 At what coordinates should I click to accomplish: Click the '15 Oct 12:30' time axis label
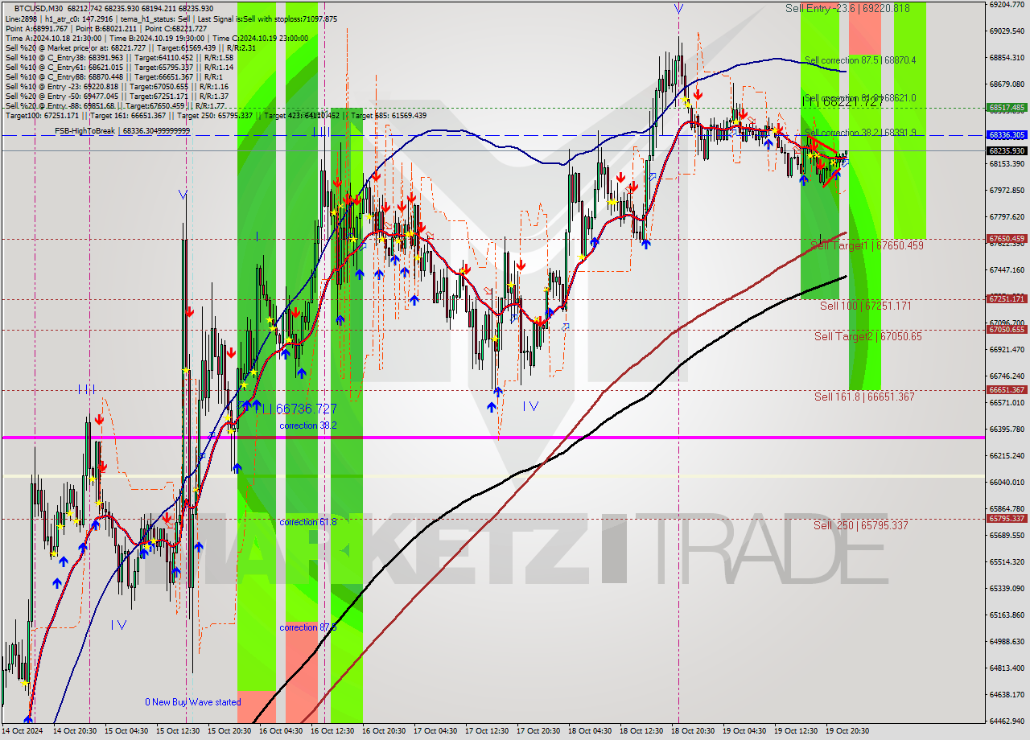click(176, 731)
